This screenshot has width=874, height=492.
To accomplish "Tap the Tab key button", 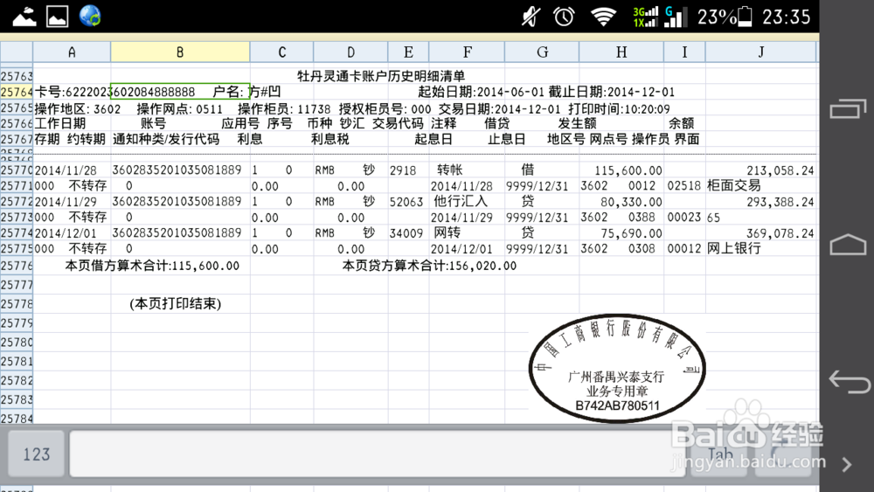I will point(719,454).
